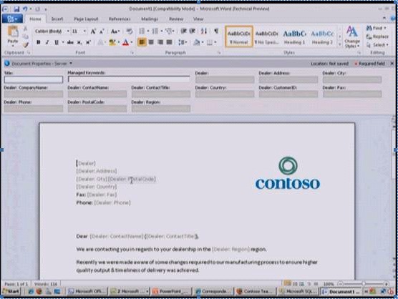Click the Grow Font icon

93,31
